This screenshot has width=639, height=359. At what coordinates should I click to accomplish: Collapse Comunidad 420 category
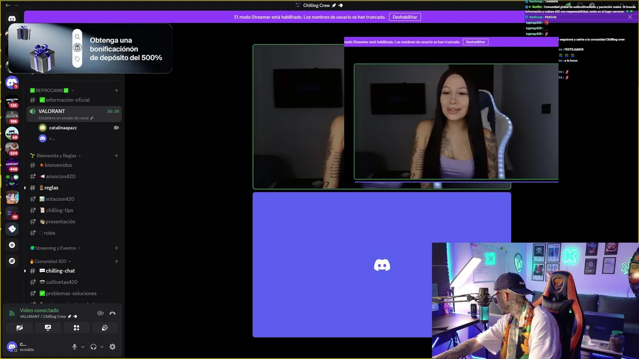[50, 261]
